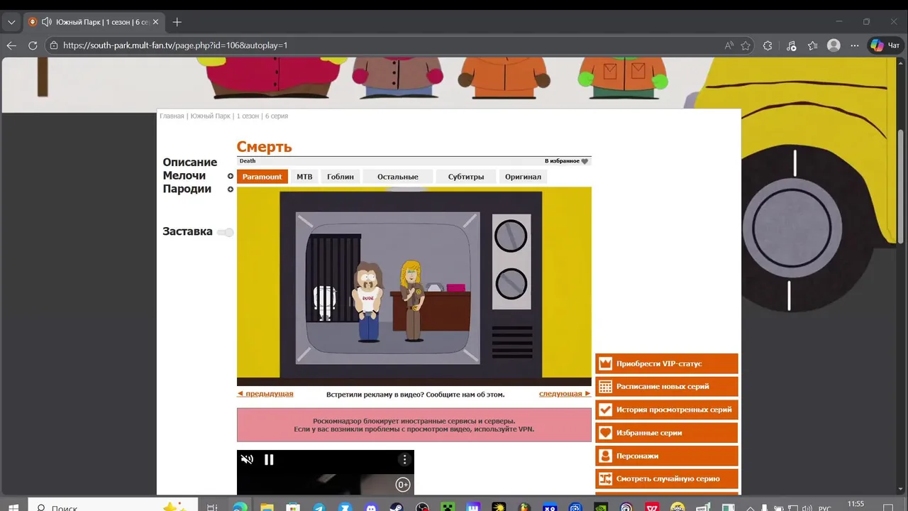
Task: Select the Субтитры tab
Action: pos(466,177)
